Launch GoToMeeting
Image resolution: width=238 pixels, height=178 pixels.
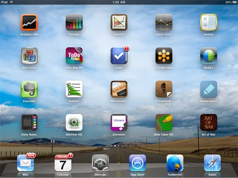(x=164, y=56)
